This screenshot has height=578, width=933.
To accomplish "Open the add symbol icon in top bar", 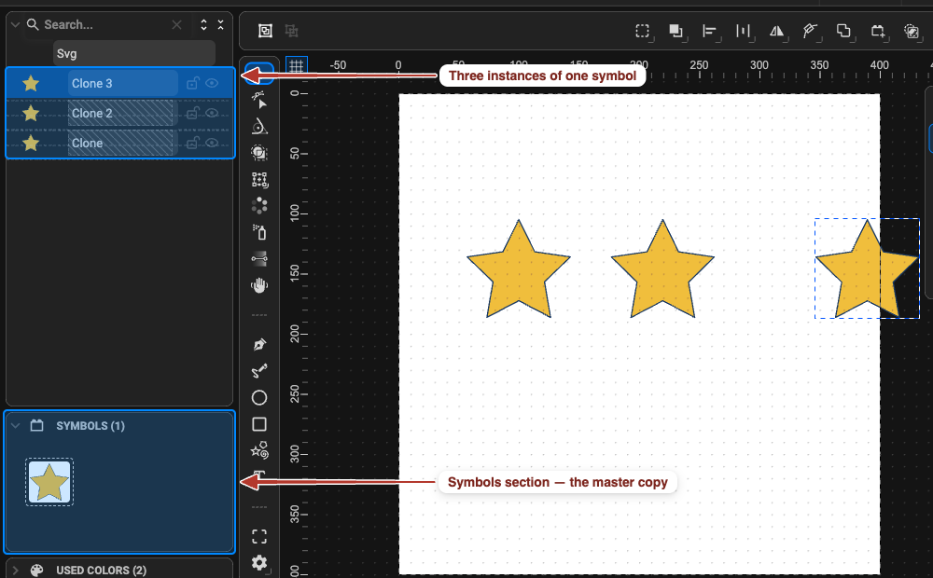I will click(x=878, y=31).
